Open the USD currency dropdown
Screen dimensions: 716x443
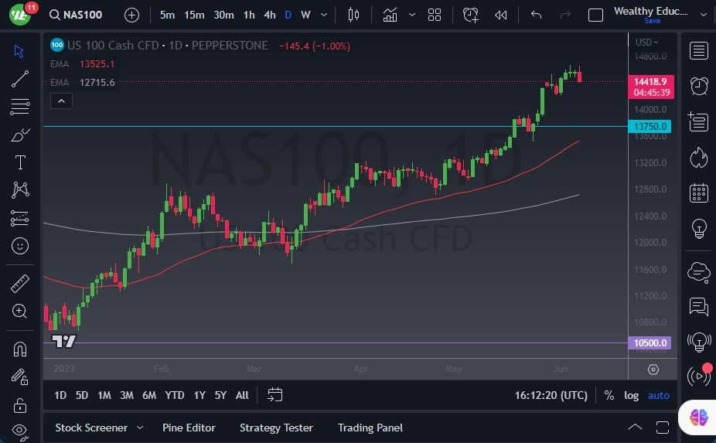pos(646,42)
